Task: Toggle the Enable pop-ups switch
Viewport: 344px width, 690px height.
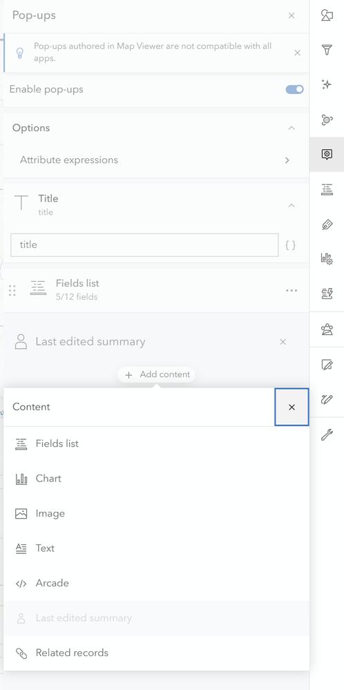Action: [294, 89]
